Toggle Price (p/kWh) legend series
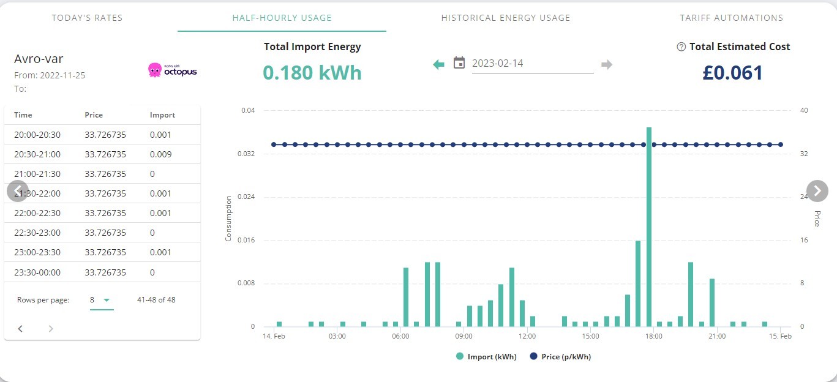The height and width of the screenshot is (382, 837). (x=560, y=356)
